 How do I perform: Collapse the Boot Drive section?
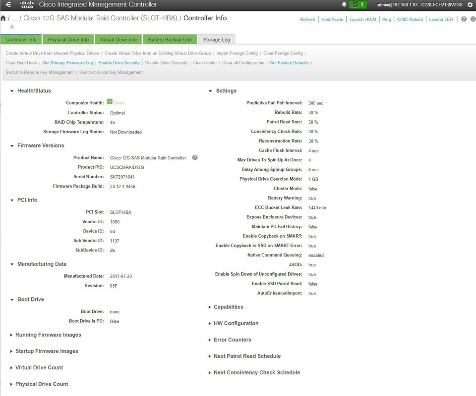pos(12,299)
